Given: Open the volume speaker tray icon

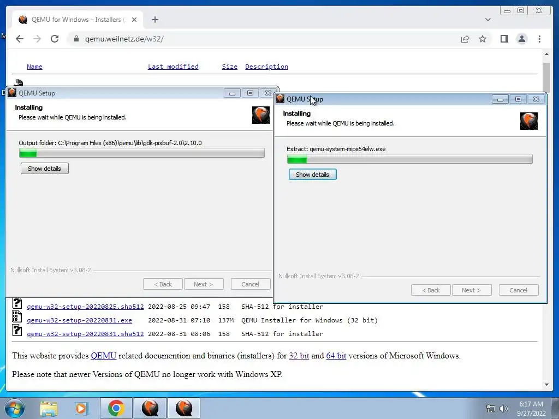Looking at the screenshot, I should click(504, 409).
